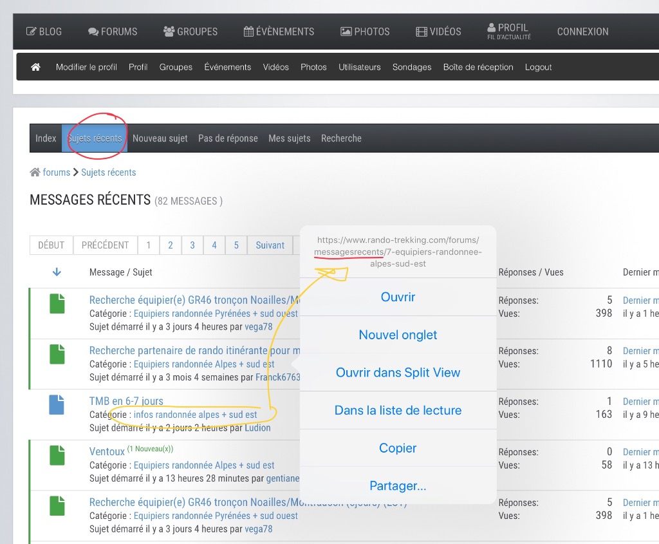Click the house icon in forums breadcrumb
The image size is (659, 544).
pos(35,173)
